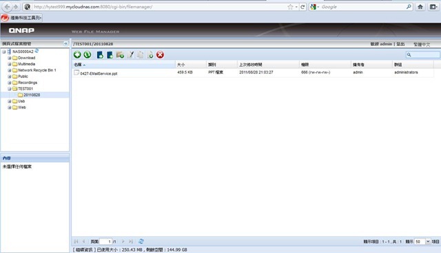Click the logout link next to admin
Image resolution: width=441 pixels, height=253 pixels.
pos(400,44)
